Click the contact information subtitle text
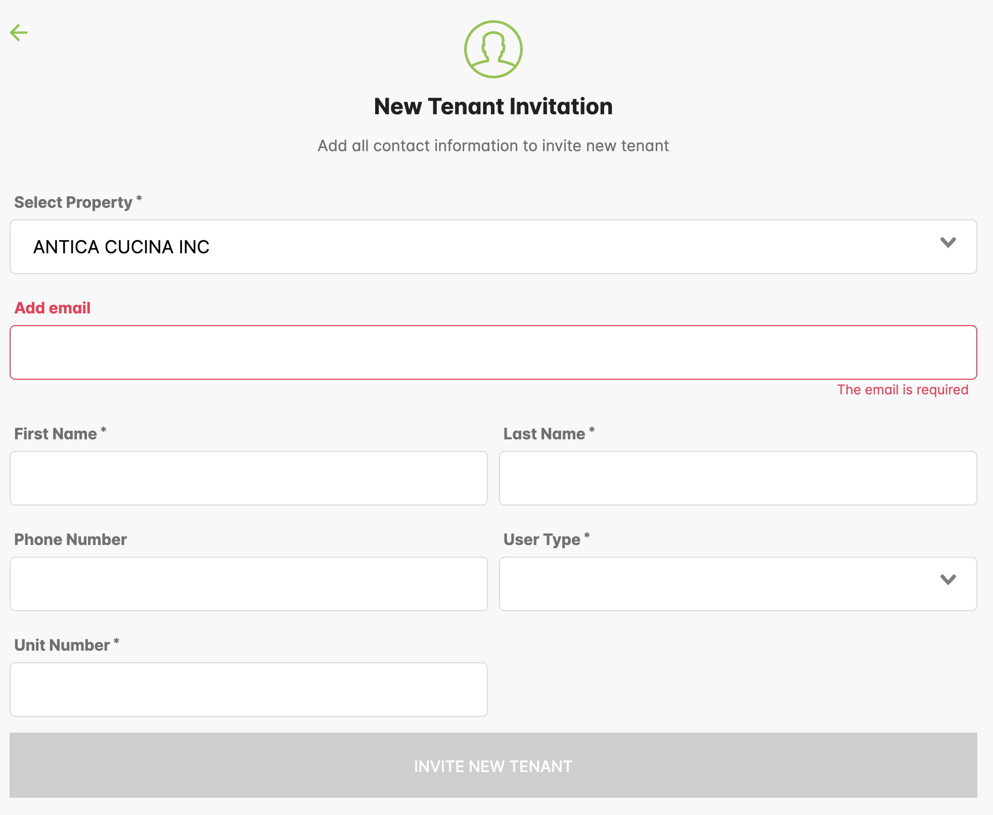 pos(493,146)
